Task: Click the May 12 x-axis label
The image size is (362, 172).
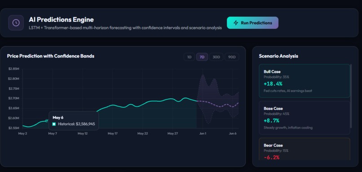Action: pyautogui.click(x=83, y=133)
